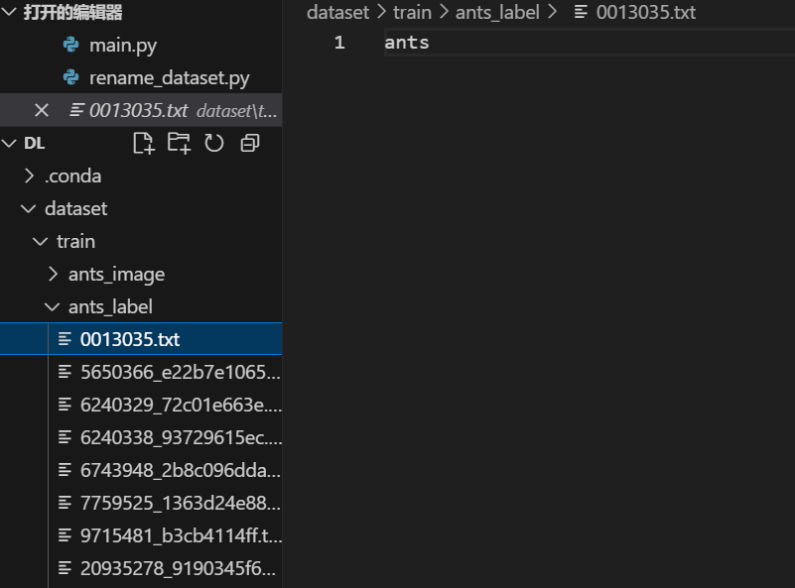Collapse the open editors section
The width and height of the screenshot is (795, 588).
click(9, 12)
